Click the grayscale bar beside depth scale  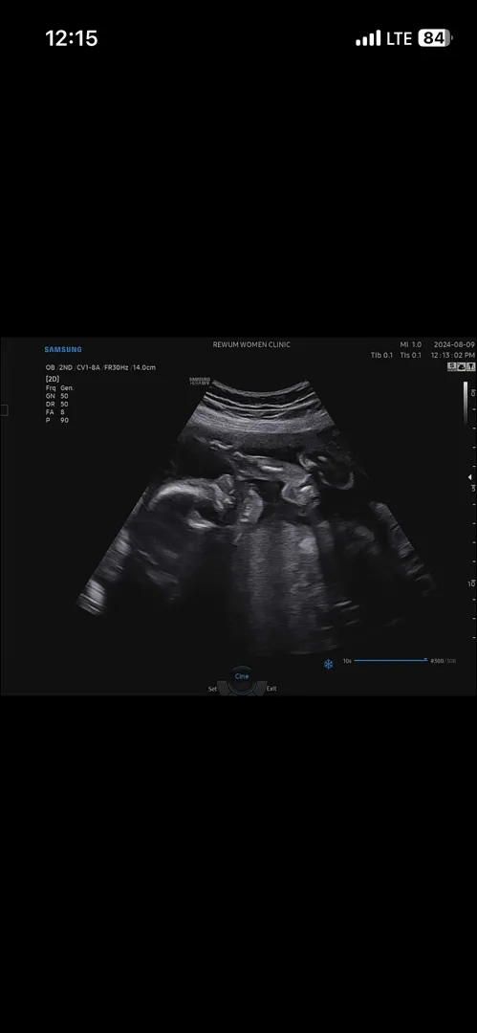[466, 404]
